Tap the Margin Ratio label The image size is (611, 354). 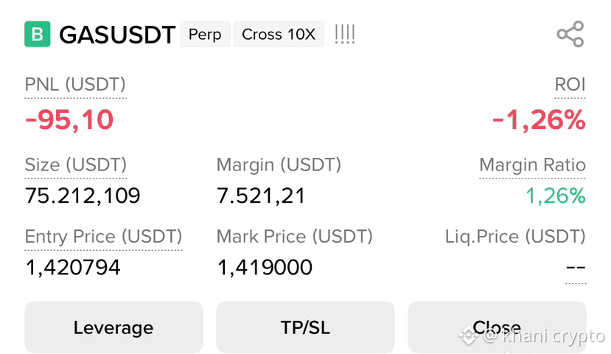pyautogui.click(x=532, y=165)
